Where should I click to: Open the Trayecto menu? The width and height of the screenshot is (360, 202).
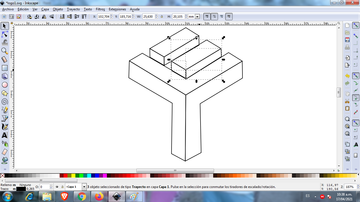coord(73,9)
